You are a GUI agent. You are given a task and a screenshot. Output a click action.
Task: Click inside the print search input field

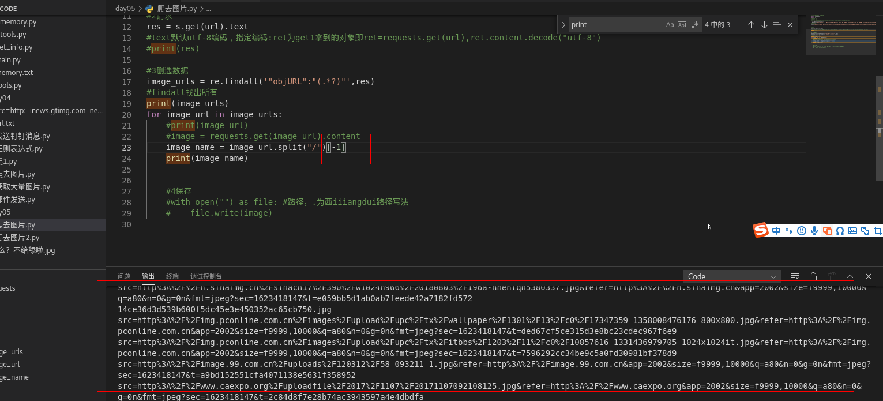[x=611, y=24]
